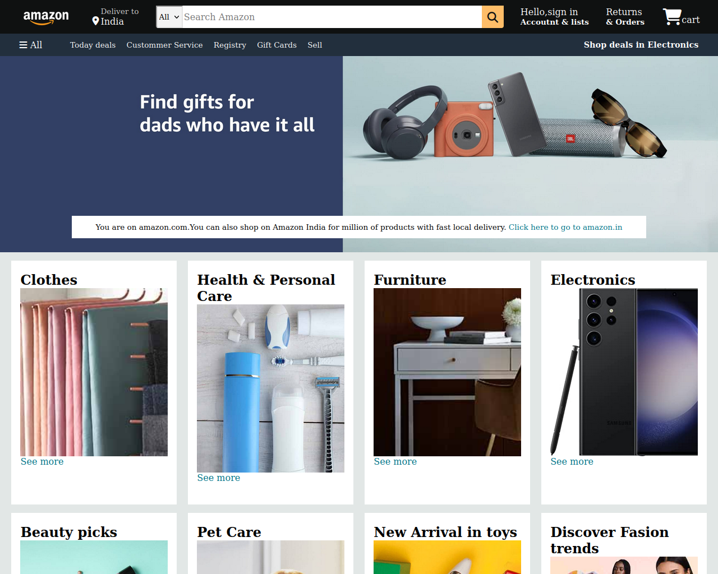Open Returns & Orders
The image size is (718, 574).
pos(625,17)
